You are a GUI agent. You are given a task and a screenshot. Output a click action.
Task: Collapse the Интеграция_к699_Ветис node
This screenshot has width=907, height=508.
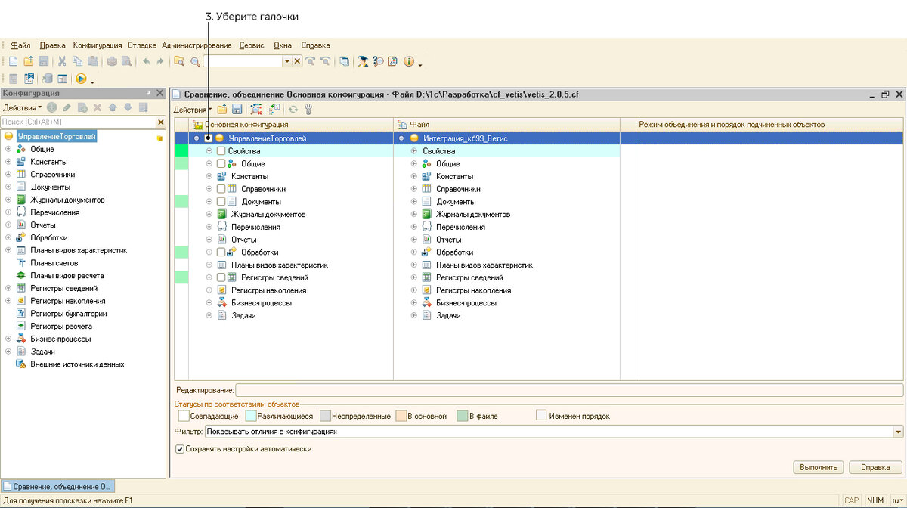click(401, 138)
